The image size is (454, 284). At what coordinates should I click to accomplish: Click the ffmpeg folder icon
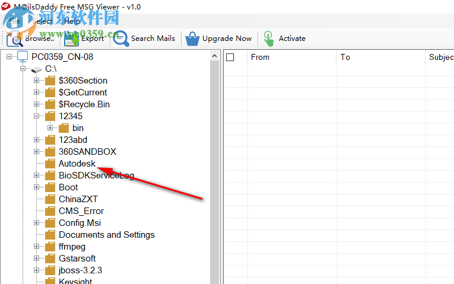(x=50, y=247)
